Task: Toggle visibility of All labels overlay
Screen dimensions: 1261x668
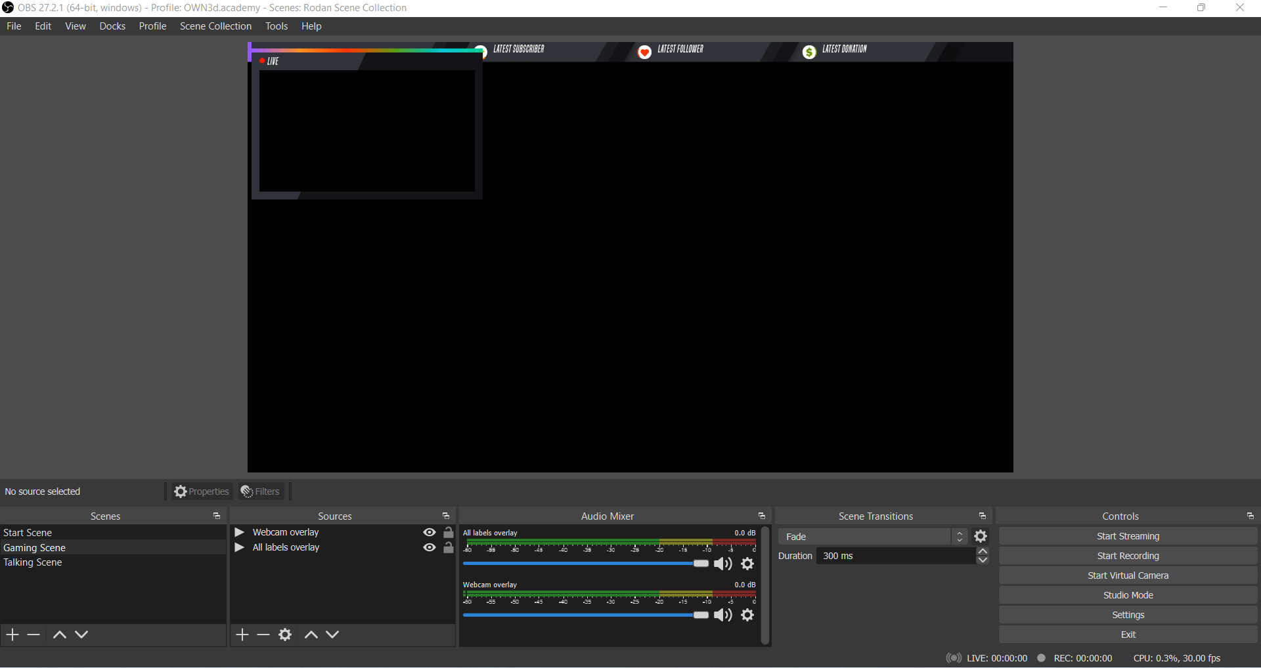Action: [430, 547]
